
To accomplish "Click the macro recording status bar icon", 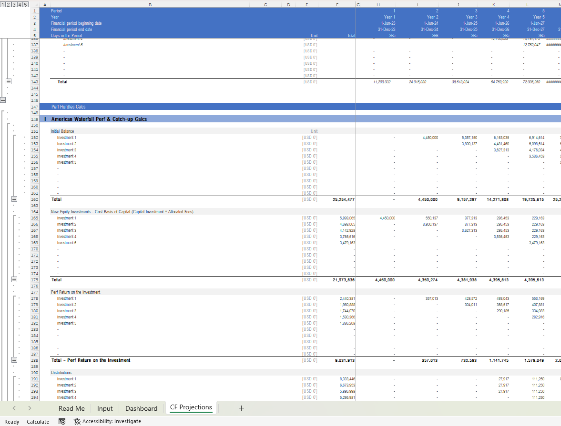I will pos(61,421).
